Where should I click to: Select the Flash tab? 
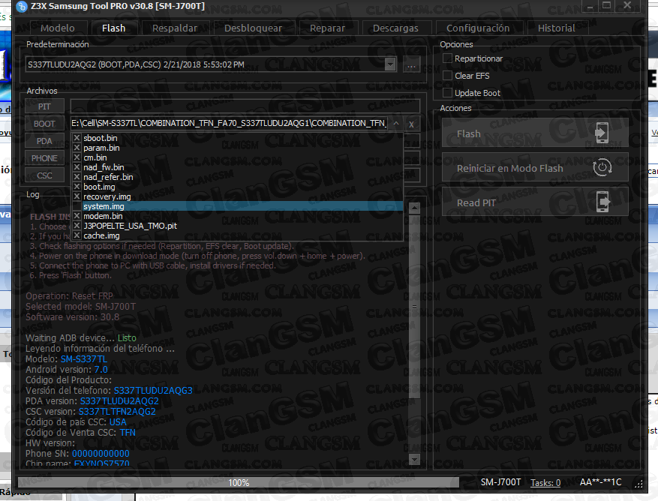pyautogui.click(x=114, y=28)
